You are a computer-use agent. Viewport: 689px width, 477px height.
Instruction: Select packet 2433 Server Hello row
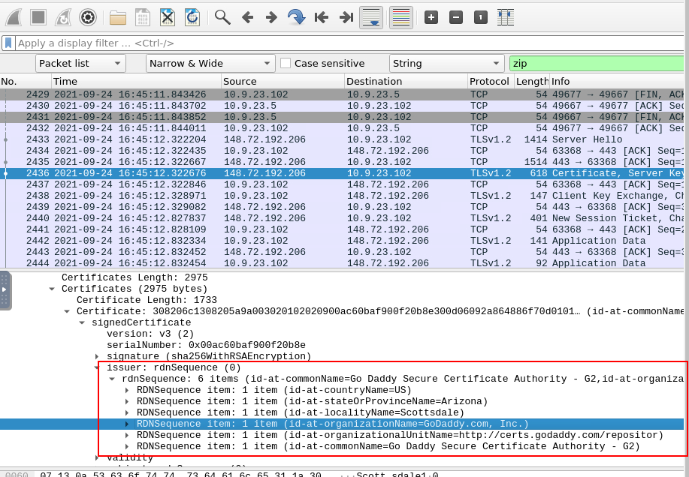[301, 139]
